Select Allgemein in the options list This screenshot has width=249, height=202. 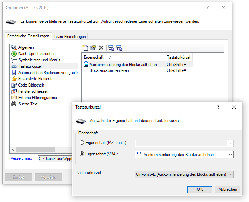pos(26,47)
